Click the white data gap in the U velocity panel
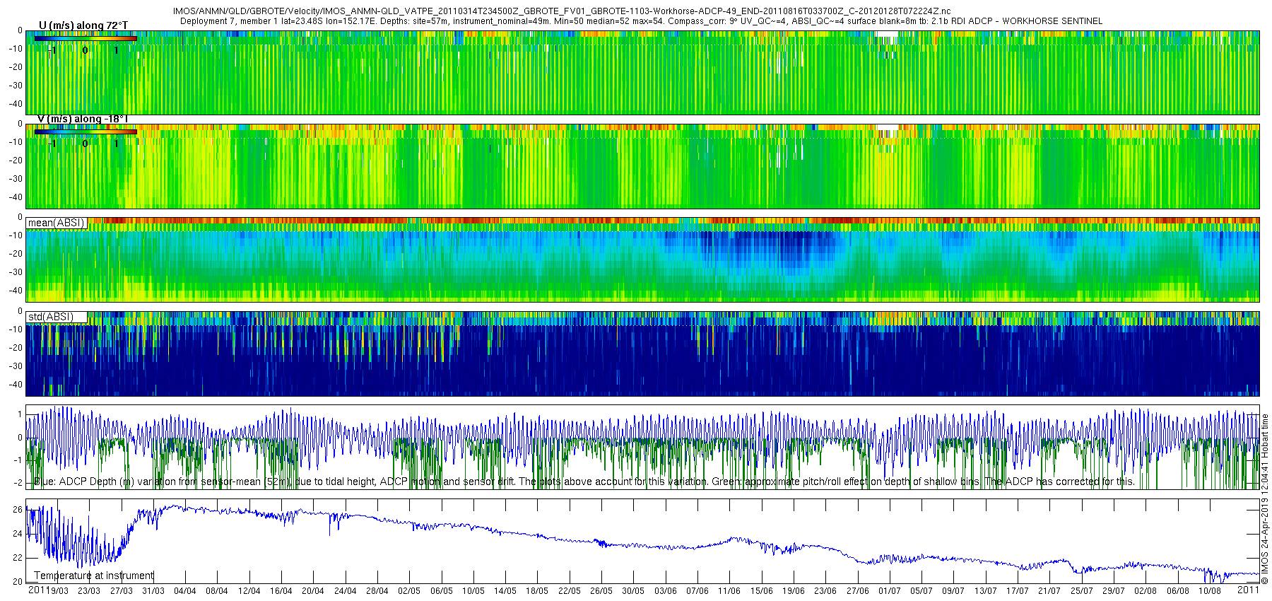This screenshot has width=1272, height=601. pyautogui.click(x=886, y=34)
